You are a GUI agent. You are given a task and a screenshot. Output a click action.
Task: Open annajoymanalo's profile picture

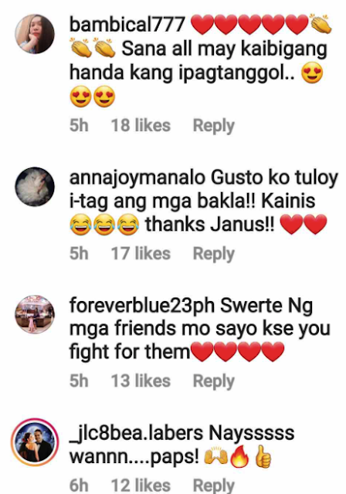[x=35, y=187]
